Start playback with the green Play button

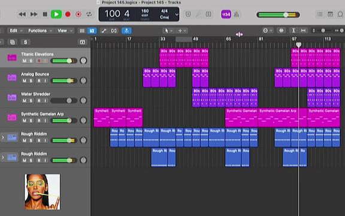coord(56,14)
